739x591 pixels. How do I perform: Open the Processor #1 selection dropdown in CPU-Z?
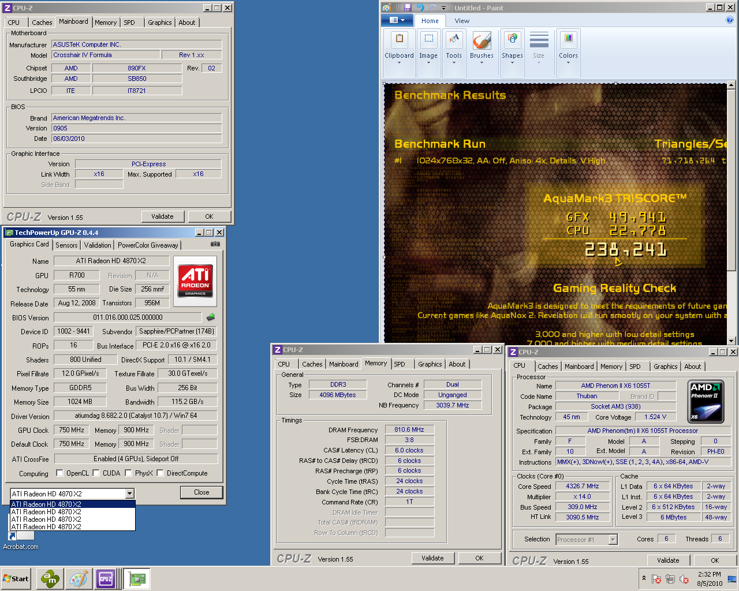(613, 540)
